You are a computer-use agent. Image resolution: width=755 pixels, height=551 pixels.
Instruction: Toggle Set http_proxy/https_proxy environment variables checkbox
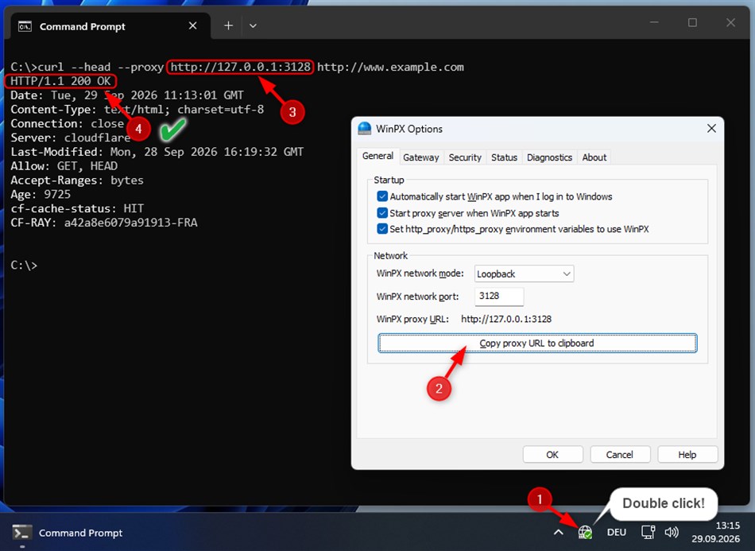click(382, 229)
